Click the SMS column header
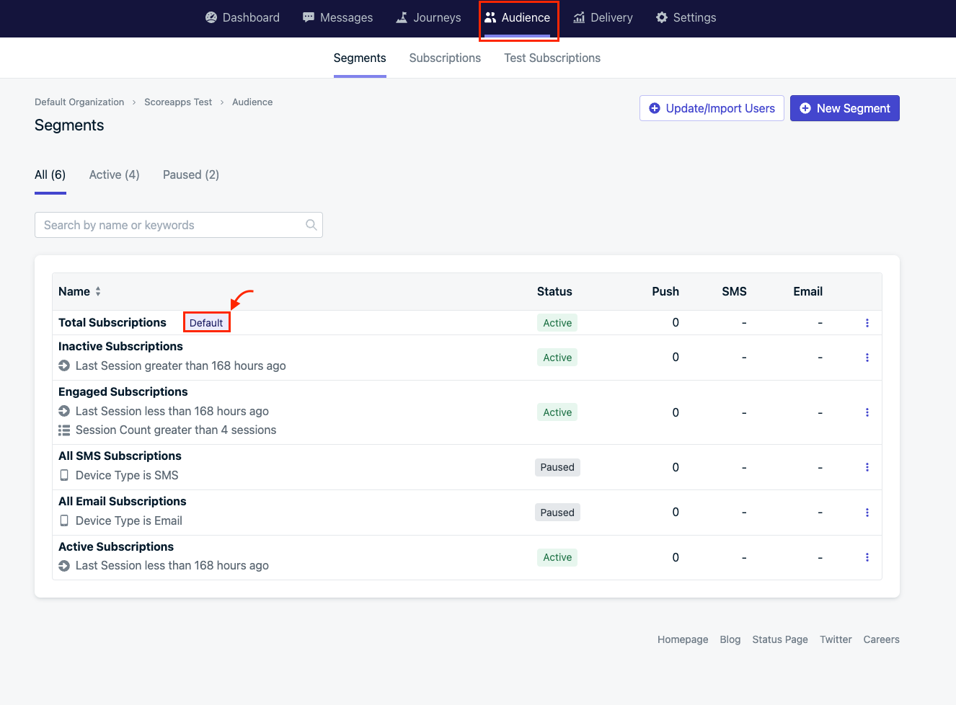This screenshot has height=705, width=956. (x=734, y=291)
